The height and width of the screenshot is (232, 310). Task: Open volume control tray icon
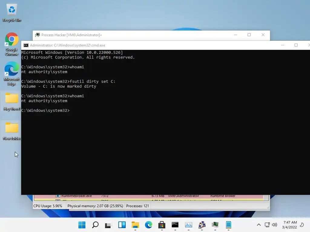(x=274, y=225)
